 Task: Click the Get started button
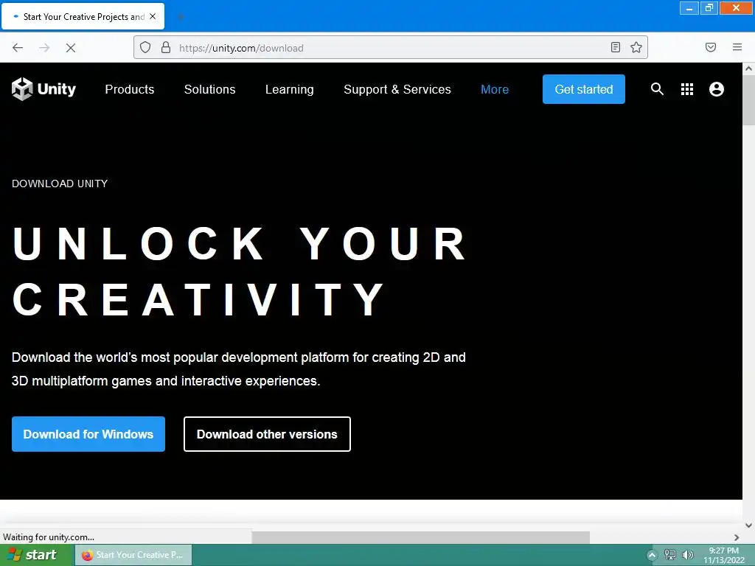pyautogui.click(x=584, y=89)
